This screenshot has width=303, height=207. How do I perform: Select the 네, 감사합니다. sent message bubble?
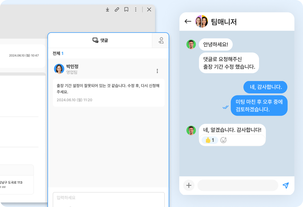pyautogui.click(x=265, y=87)
